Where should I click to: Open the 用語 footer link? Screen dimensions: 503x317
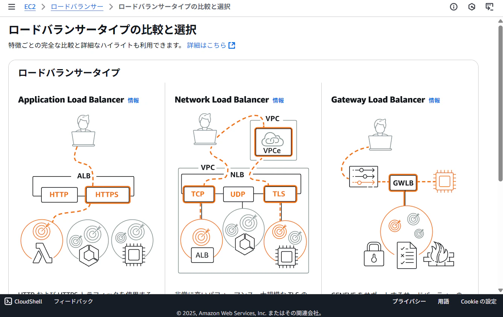[444, 302]
